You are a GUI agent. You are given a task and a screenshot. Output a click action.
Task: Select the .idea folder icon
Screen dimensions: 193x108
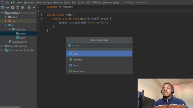point(10,17)
